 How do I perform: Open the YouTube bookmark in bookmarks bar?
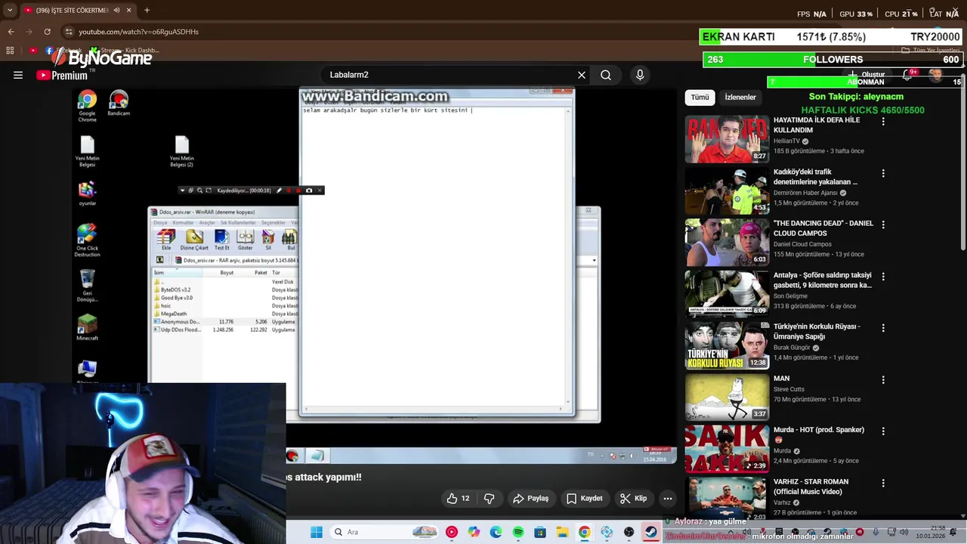tap(32, 51)
